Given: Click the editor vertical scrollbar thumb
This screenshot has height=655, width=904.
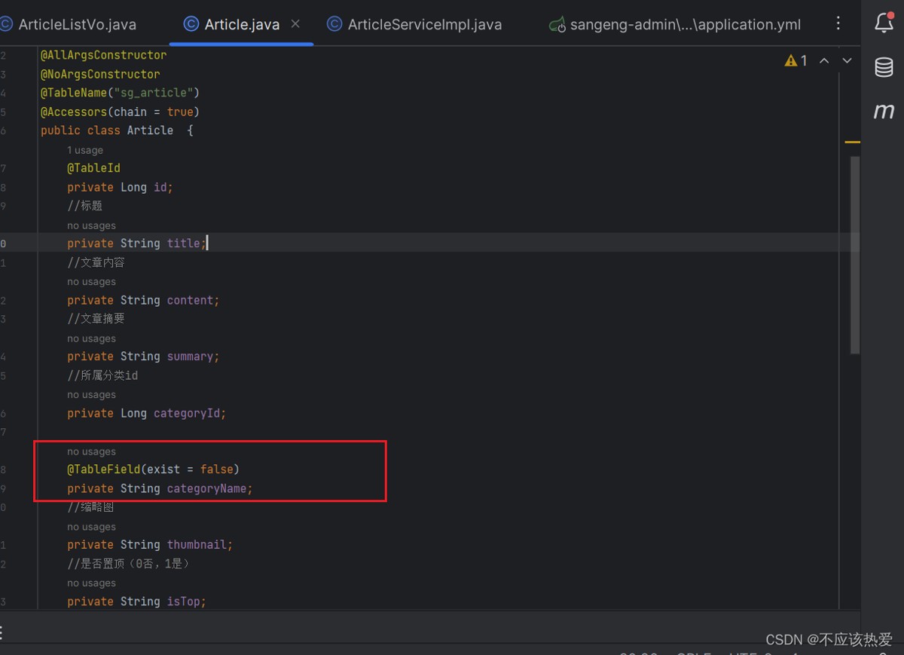Looking at the screenshot, I should [855, 255].
